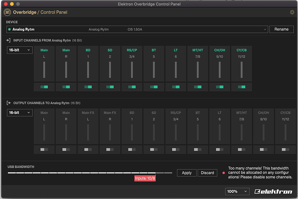This screenshot has height=199, width=298.
Task: Click the Discard button
Action: click(207, 173)
